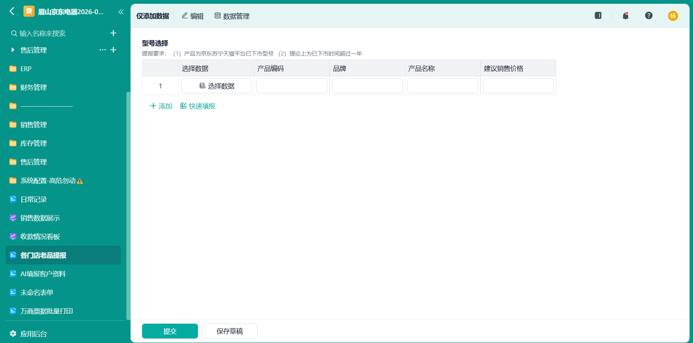Click the plus icon in 售后管理 row
This screenshot has height=343, width=693.
click(x=113, y=50)
